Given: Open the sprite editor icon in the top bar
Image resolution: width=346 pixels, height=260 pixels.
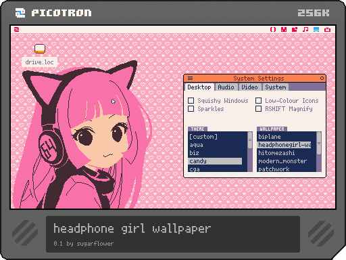Looking at the screenshot, I should [284, 29].
